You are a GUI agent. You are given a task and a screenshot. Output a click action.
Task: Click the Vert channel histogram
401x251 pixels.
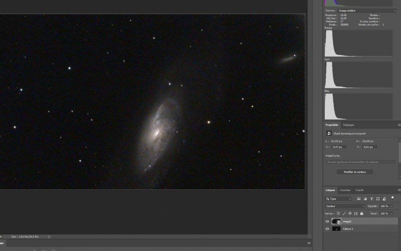click(358, 74)
